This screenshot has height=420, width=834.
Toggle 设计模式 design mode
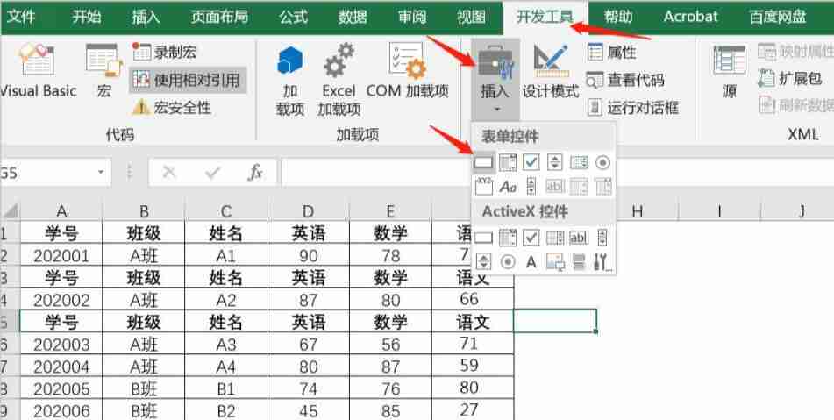tap(550, 71)
